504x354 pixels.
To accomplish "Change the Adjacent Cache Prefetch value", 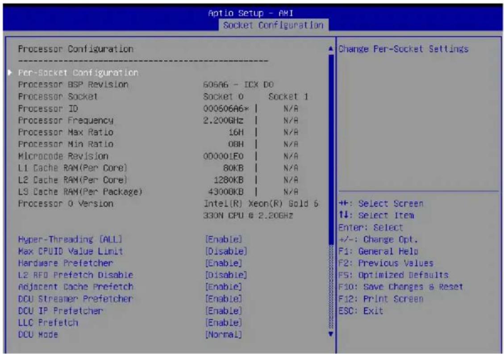I will click(x=224, y=287).
